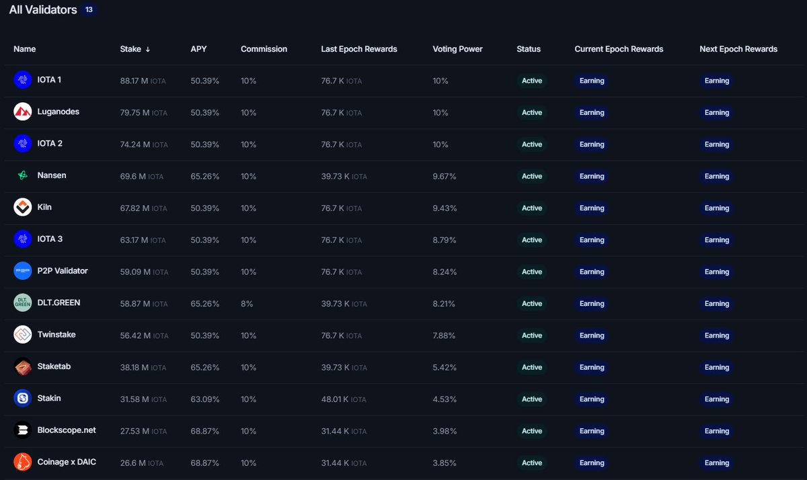Sort by Commission column header
The image size is (807, 480).
[264, 49]
